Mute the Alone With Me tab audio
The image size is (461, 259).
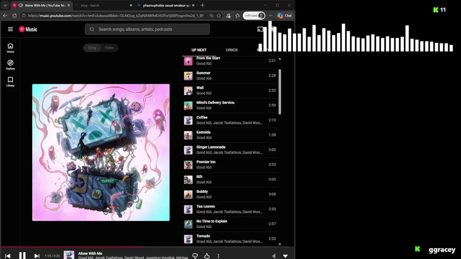click(x=21, y=5)
